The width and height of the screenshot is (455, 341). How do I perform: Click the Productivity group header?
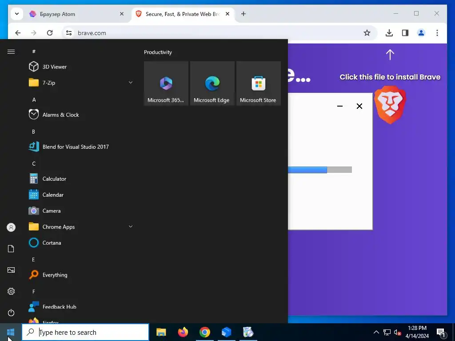pyautogui.click(x=158, y=52)
